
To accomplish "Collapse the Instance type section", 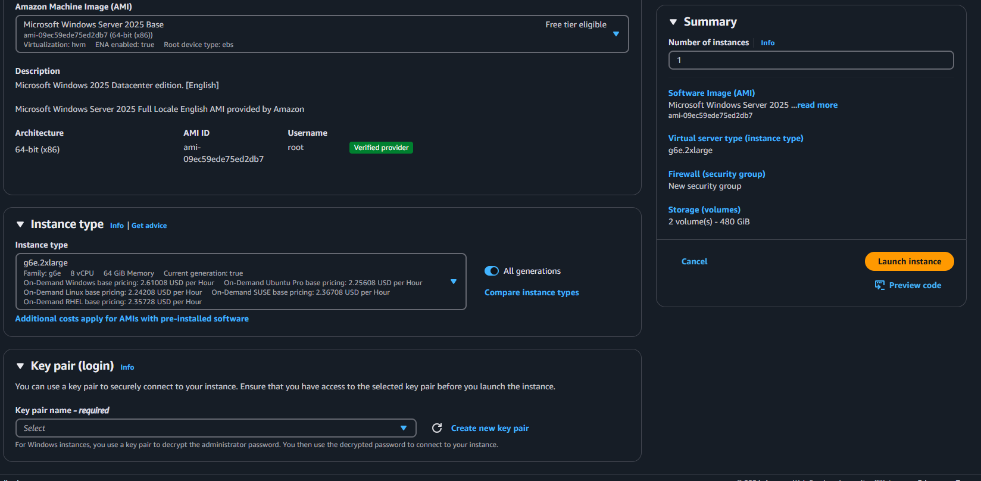I will tap(20, 224).
